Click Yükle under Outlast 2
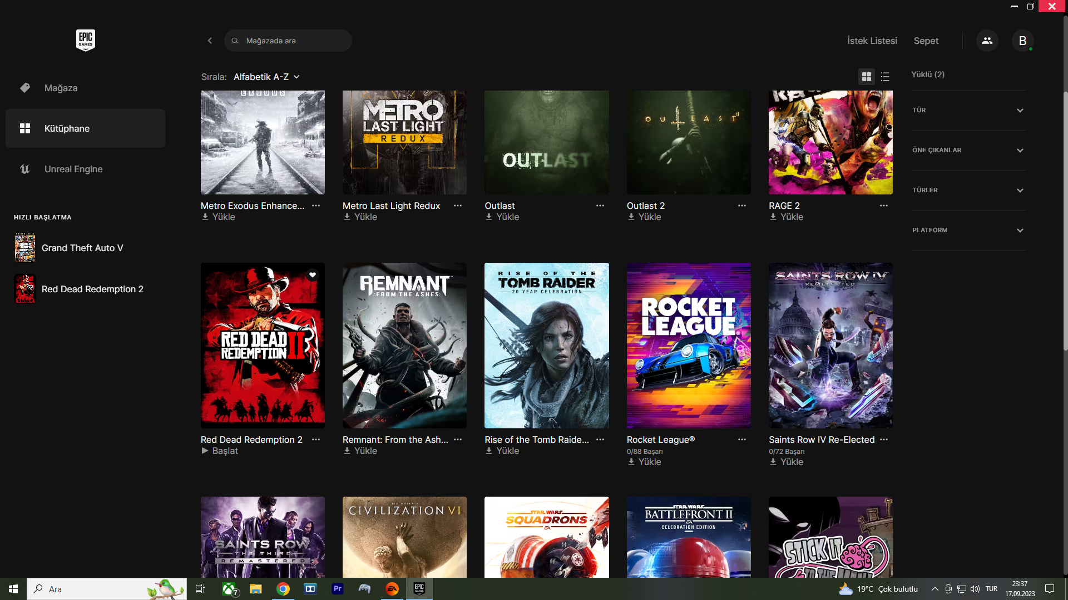The width and height of the screenshot is (1068, 600). (x=644, y=217)
